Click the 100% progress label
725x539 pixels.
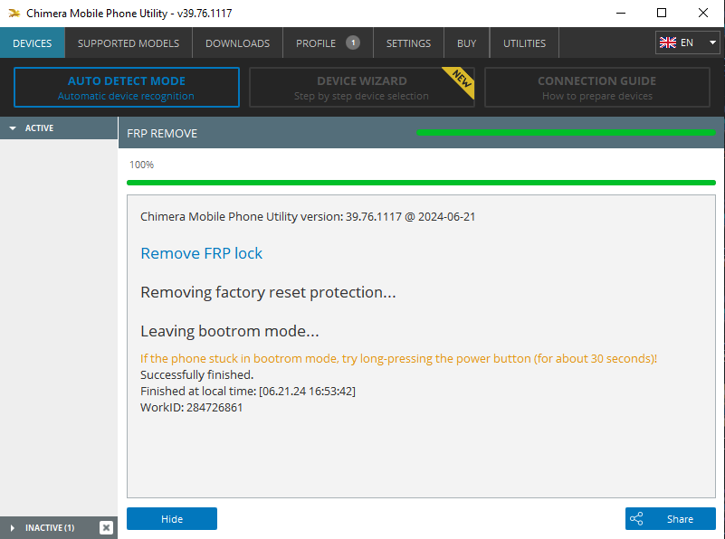pos(141,165)
